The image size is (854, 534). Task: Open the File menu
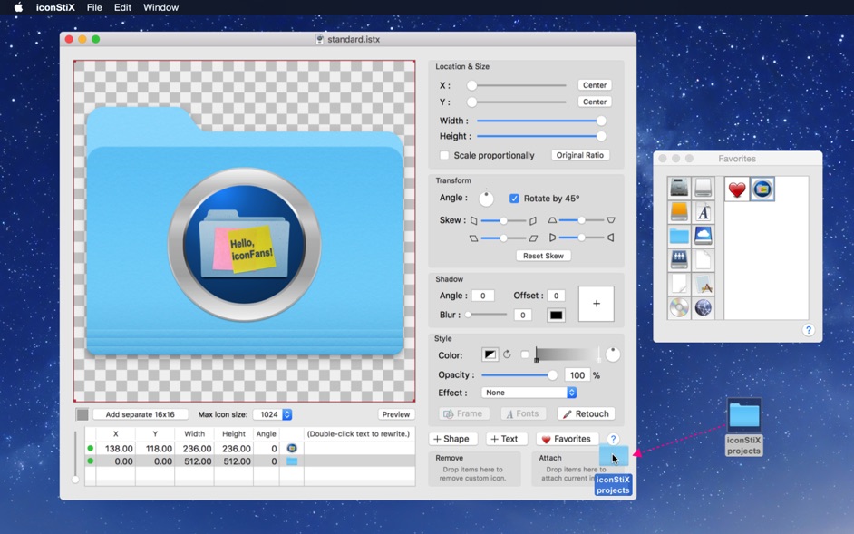(x=94, y=7)
